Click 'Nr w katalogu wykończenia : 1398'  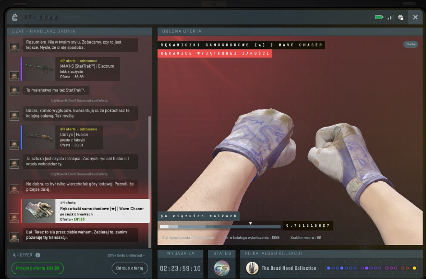pos(252,237)
